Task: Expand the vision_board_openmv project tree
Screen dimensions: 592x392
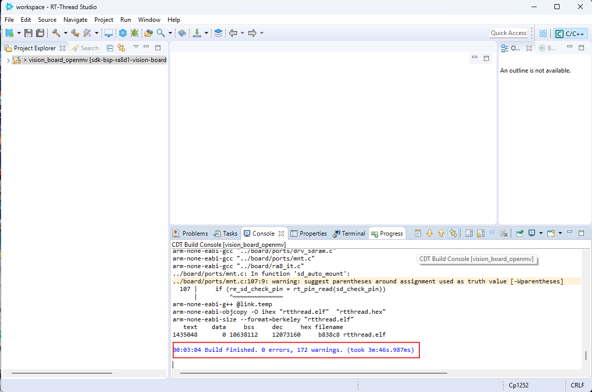Action: [x=8, y=60]
